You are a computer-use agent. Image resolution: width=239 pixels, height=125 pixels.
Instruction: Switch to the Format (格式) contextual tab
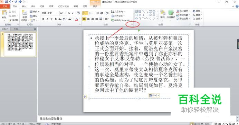tap(95, 6)
